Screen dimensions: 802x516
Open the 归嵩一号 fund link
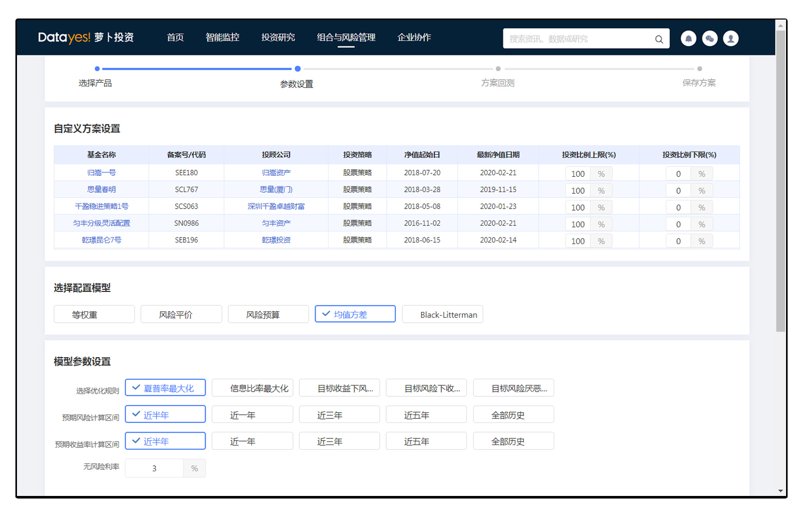click(101, 173)
